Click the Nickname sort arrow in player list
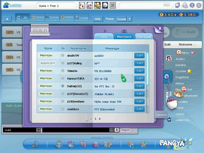The height and width of the screenshot is (153, 204). [x=195, y=45]
